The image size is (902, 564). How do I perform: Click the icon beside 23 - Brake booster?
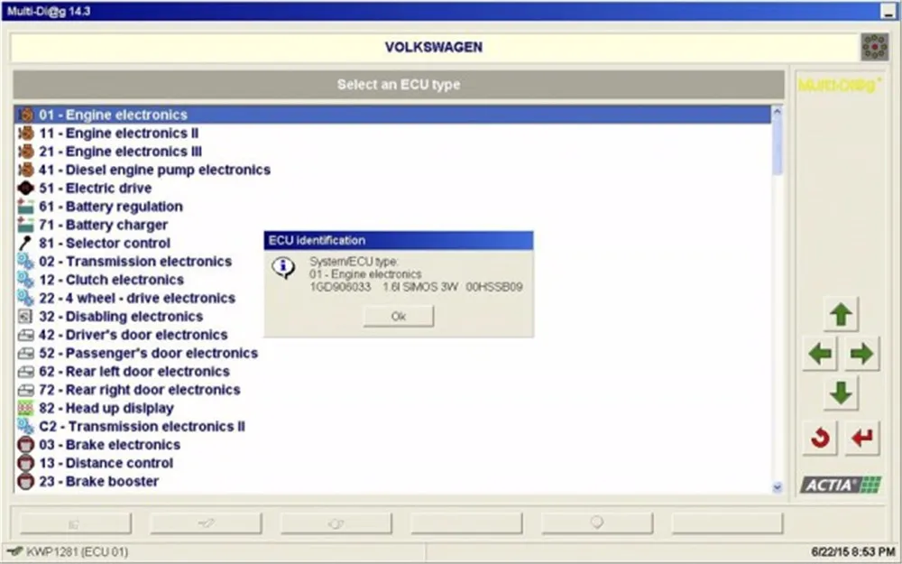point(25,481)
